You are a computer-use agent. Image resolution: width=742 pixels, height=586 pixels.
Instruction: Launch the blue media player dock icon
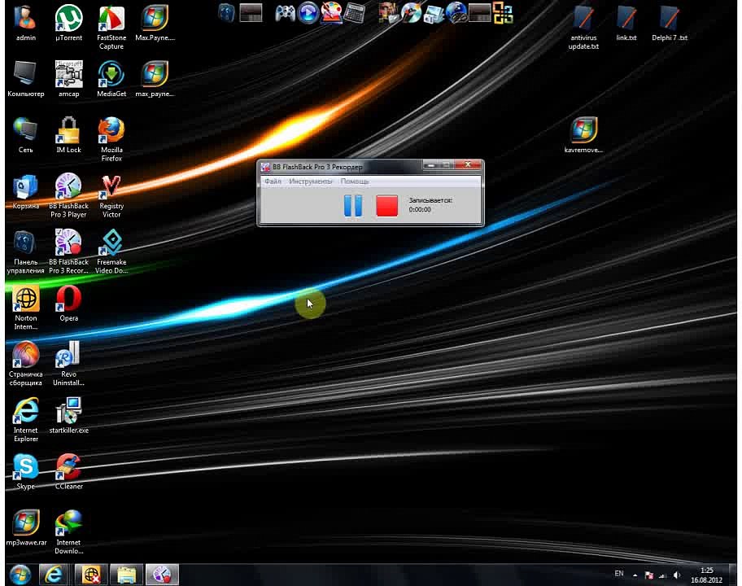pyautogui.click(x=308, y=13)
